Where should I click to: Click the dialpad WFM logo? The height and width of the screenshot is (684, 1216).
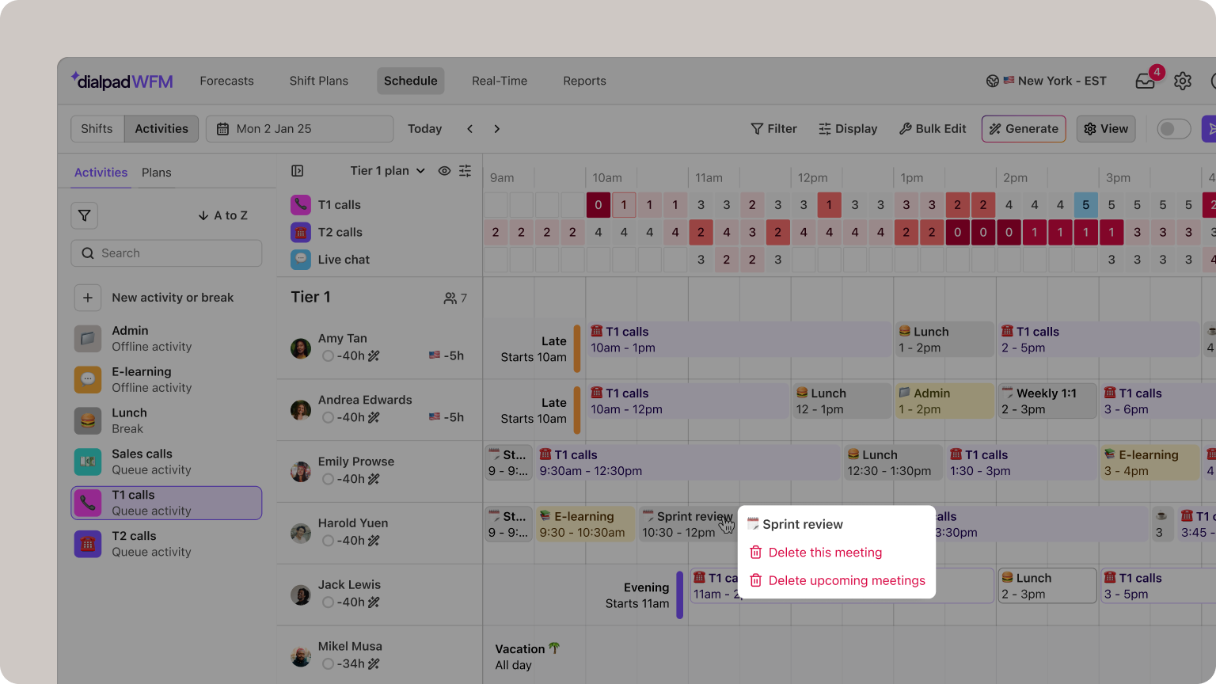[122, 81]
